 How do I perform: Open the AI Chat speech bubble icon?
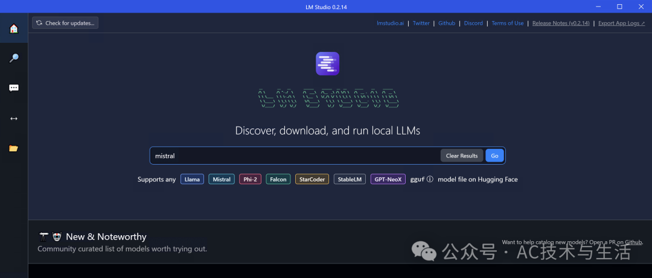click(14, 88)
